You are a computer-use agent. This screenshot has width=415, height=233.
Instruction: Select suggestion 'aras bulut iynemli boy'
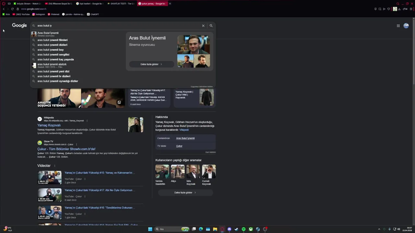[x=51, y=50]
